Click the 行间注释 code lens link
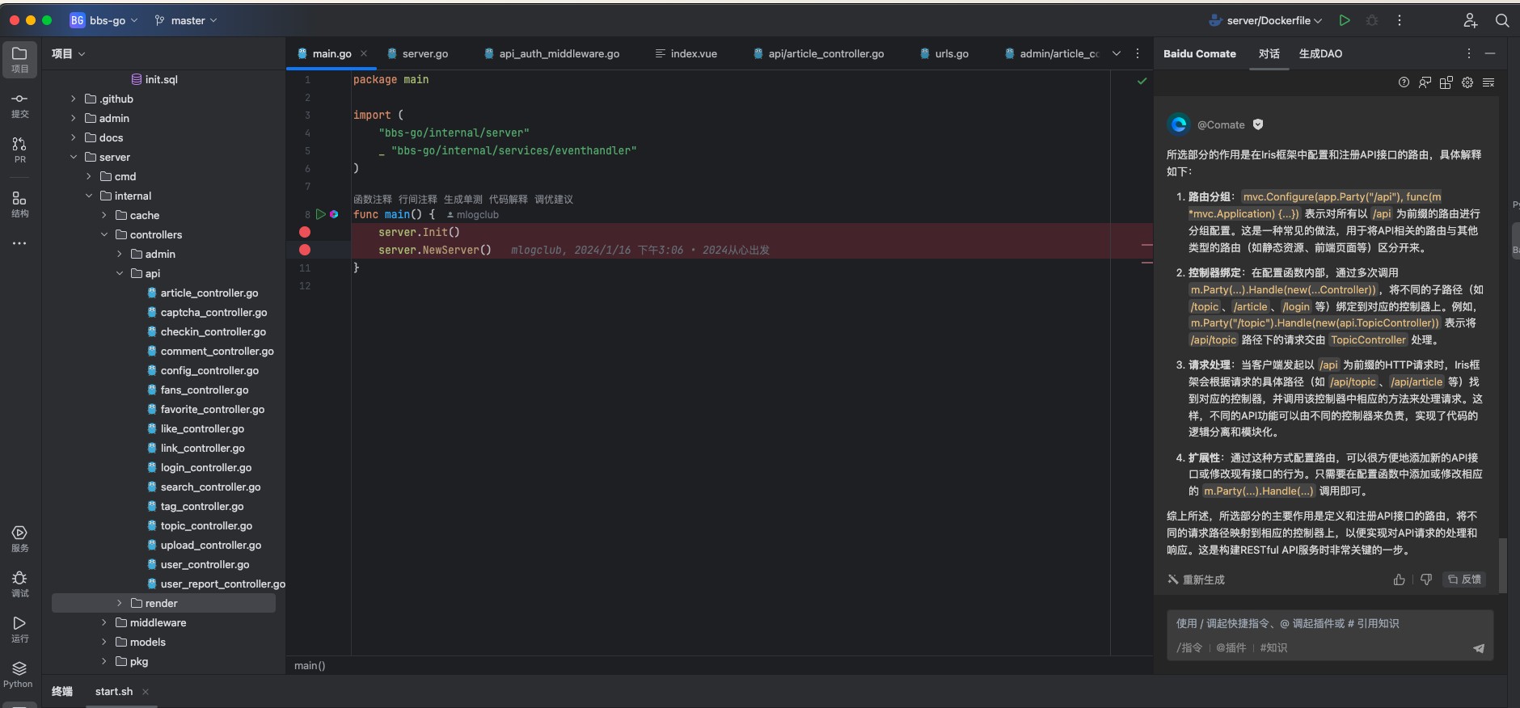 (x=418, y=199)
